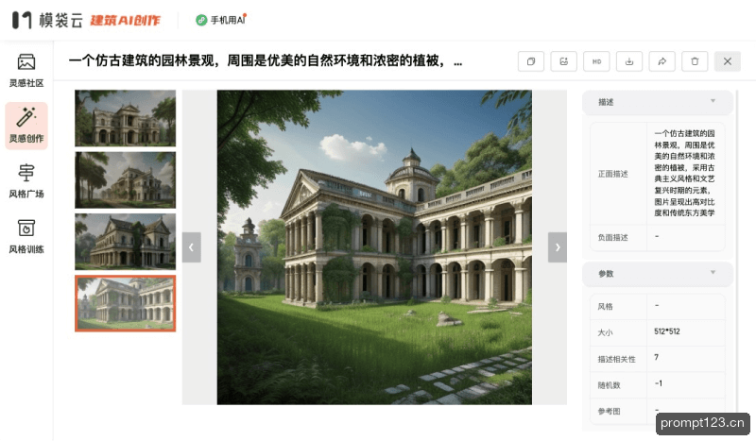Screen dimensions: 756x441
Task: Show the previous image with left arrow
Action: coord(192,247)
